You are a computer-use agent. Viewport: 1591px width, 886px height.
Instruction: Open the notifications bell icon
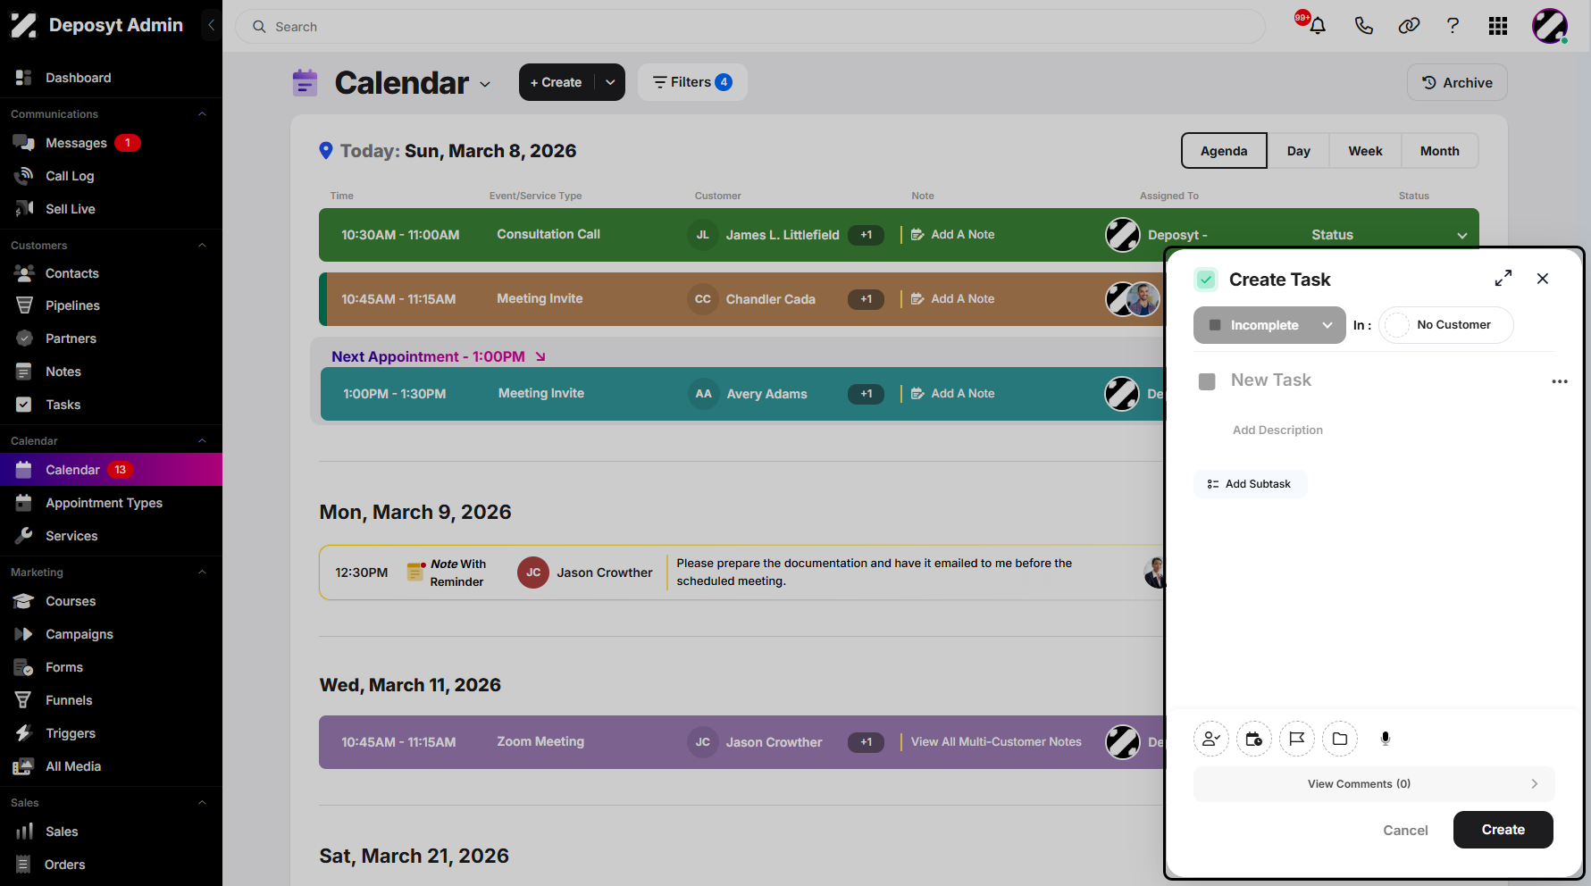tap(1317, 26)
